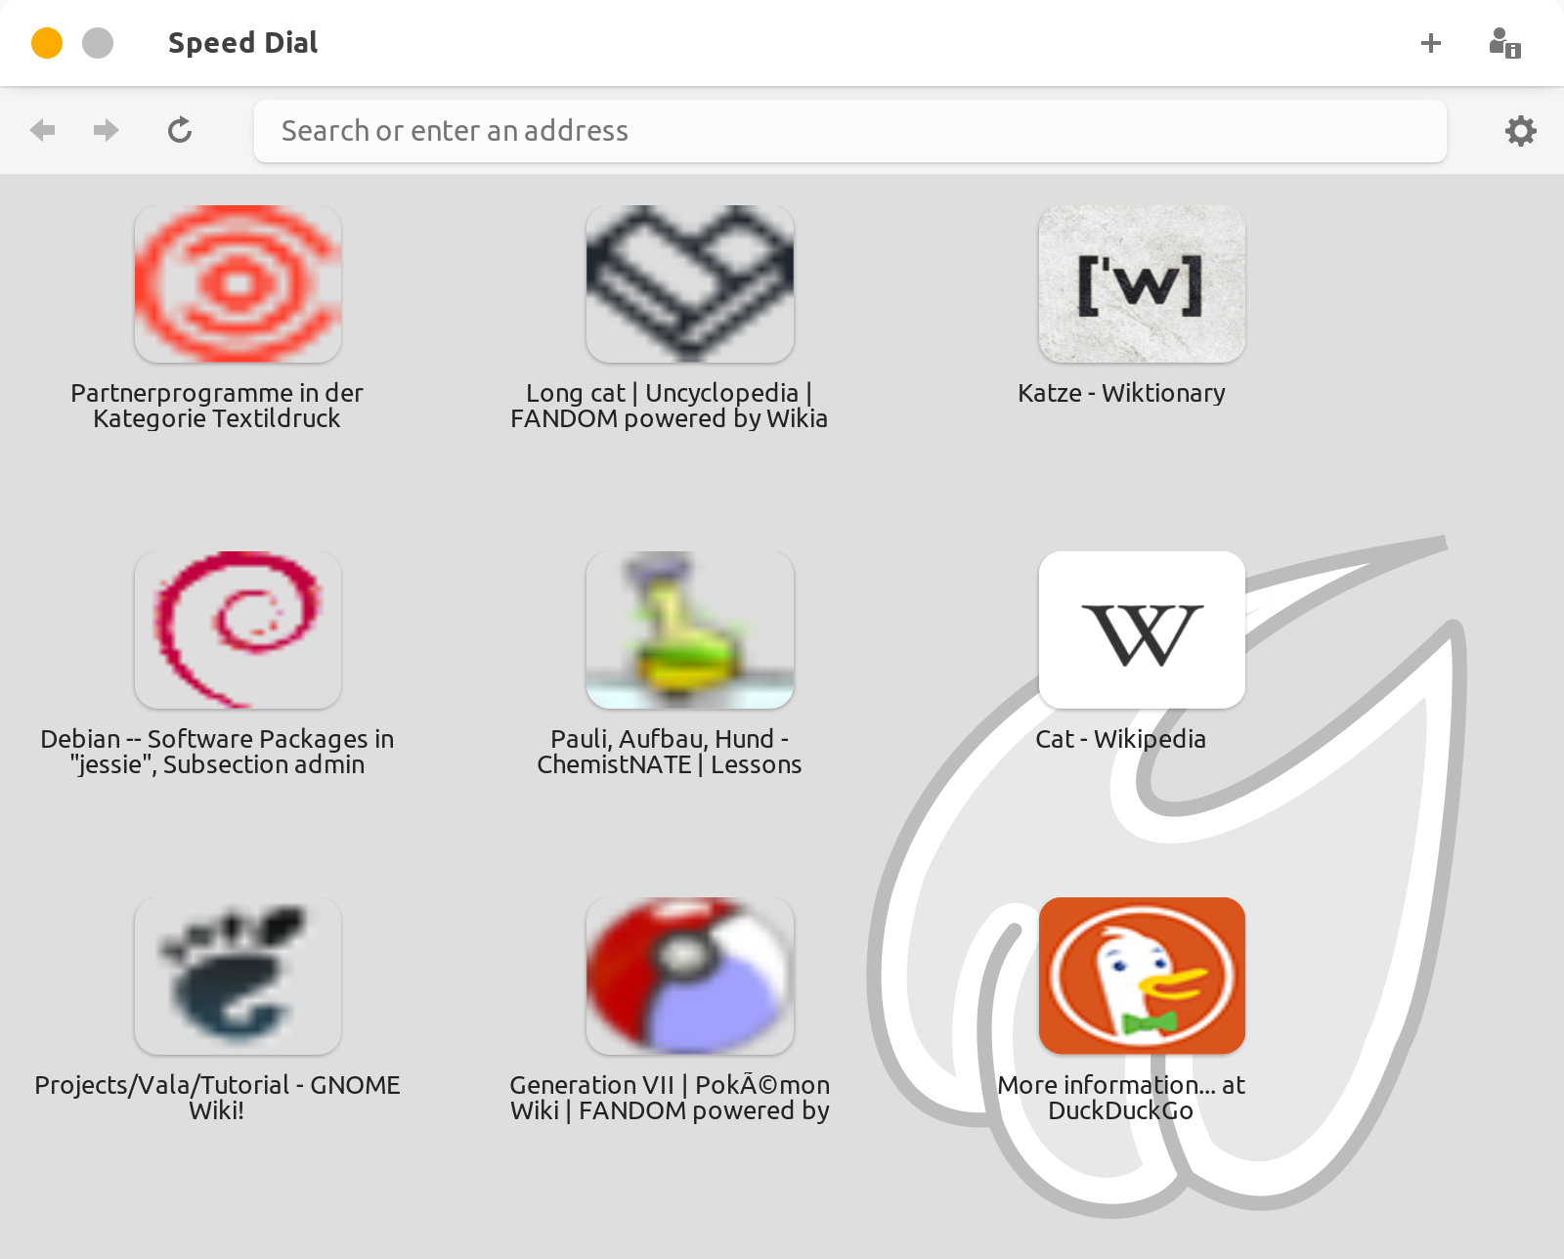
Task: Open the Katze - Wiktionary thumbnail
Action: [x=1142, y=283]
